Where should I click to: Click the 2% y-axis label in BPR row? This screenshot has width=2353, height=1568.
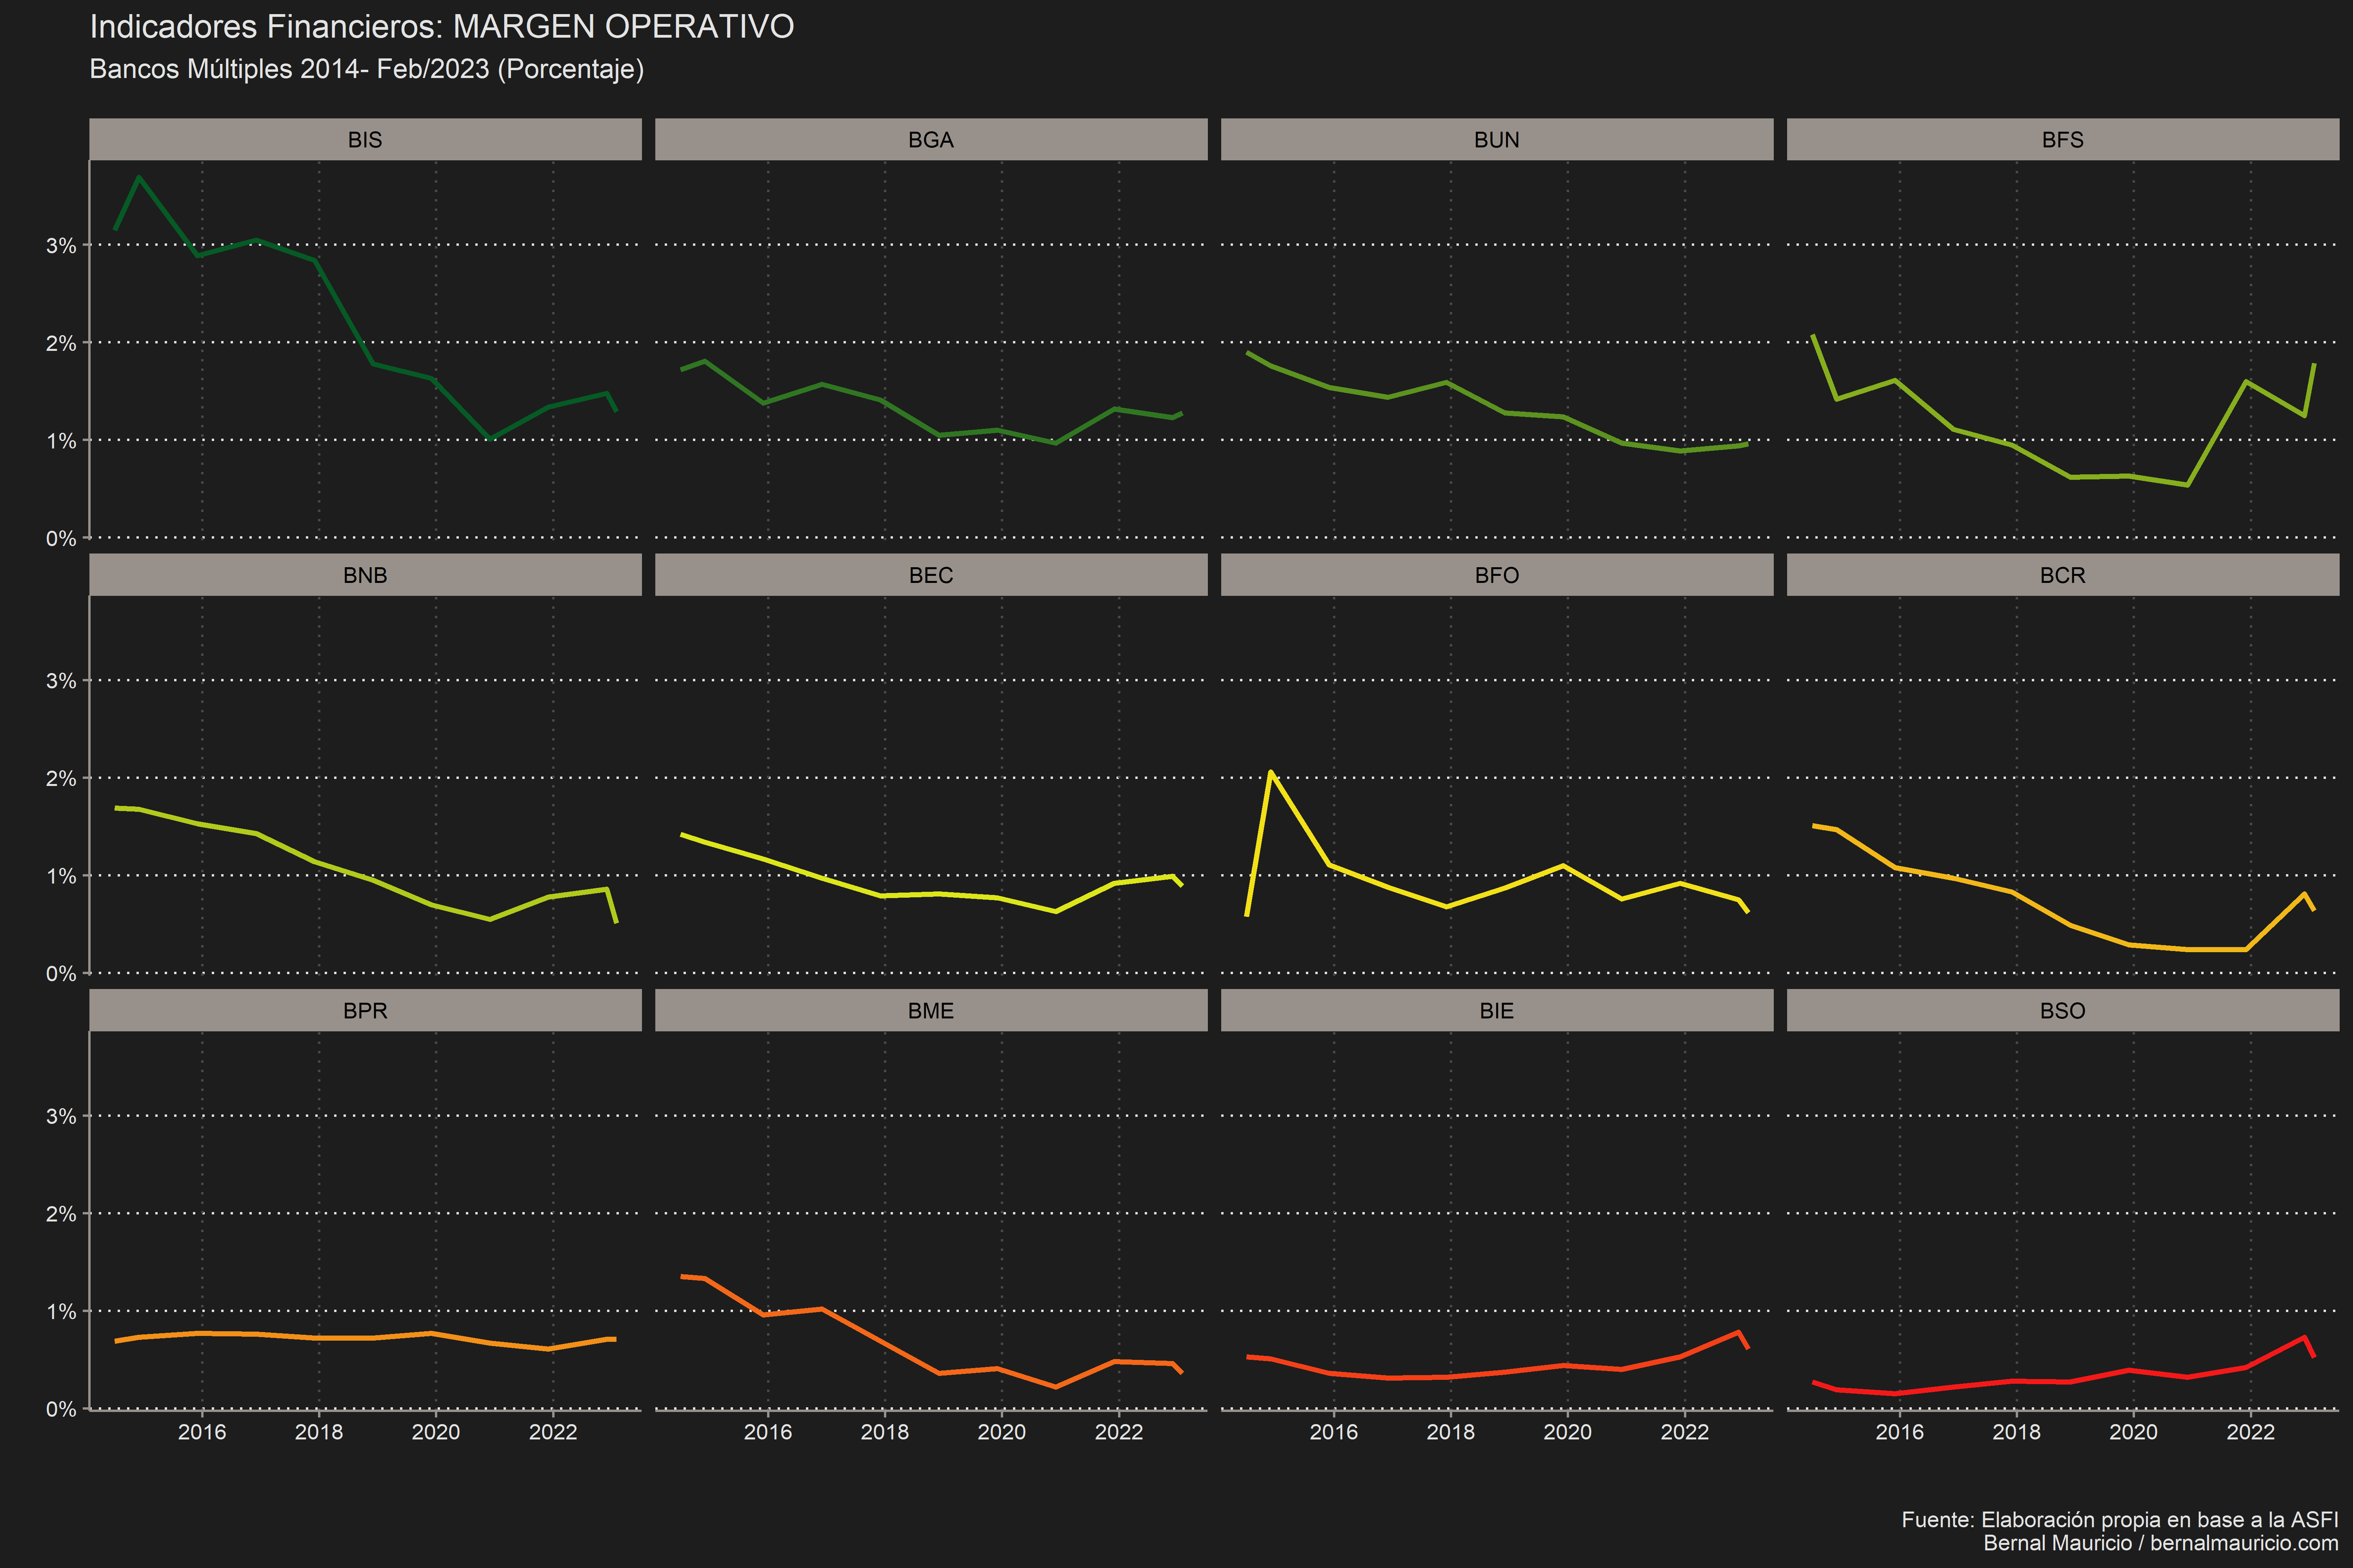point(61,1214)
